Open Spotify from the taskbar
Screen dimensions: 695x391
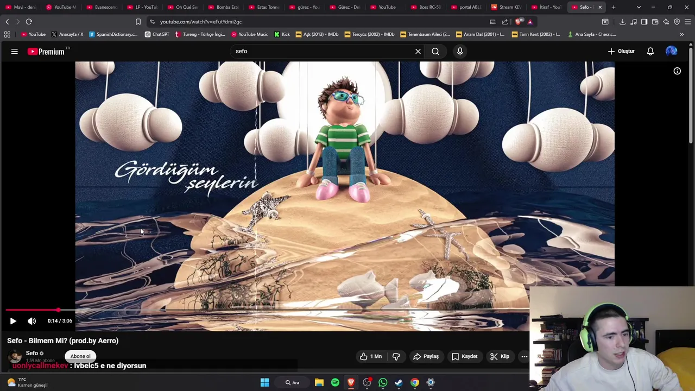(335, 382)
